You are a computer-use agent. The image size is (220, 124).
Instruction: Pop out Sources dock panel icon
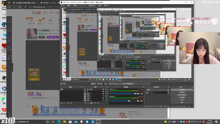point(107,87)
